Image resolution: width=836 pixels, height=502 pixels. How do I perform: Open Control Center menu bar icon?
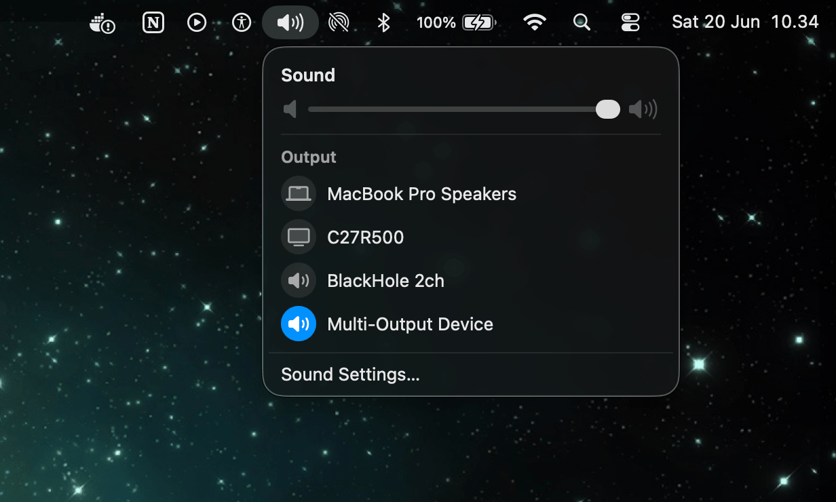click(x=630, y=23)
